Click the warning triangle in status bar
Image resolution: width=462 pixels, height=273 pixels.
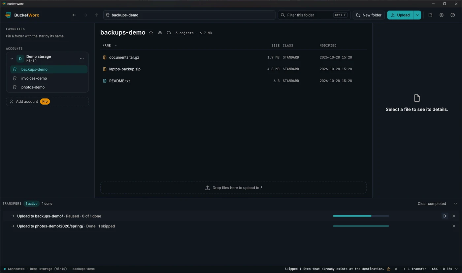click(388, 269)
